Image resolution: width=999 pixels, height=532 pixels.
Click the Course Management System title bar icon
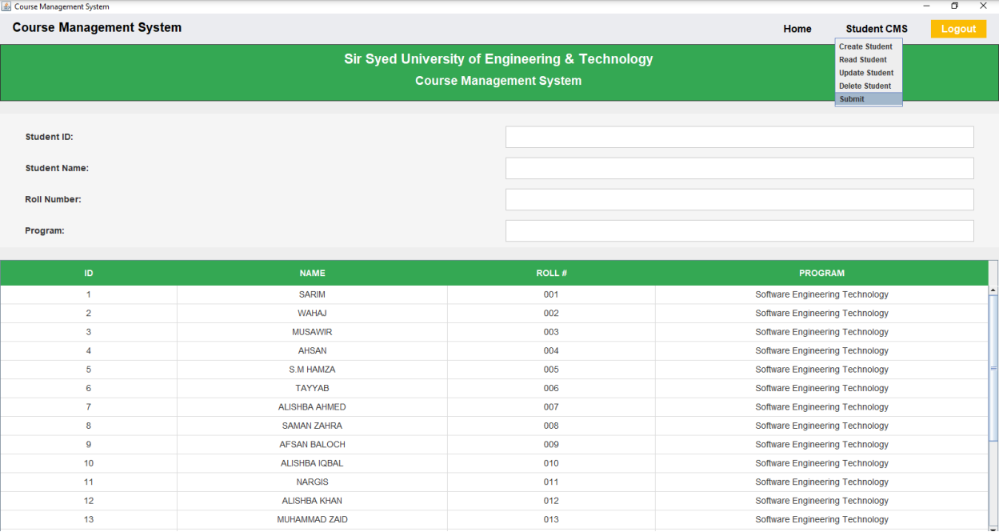[6, 6]
